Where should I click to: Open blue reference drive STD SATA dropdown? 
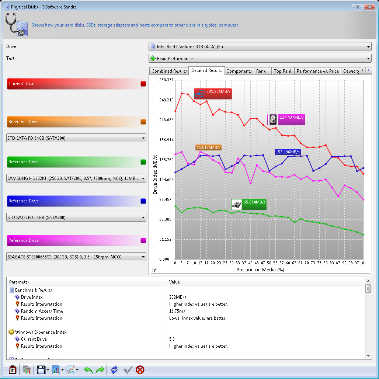click(76, 217)
